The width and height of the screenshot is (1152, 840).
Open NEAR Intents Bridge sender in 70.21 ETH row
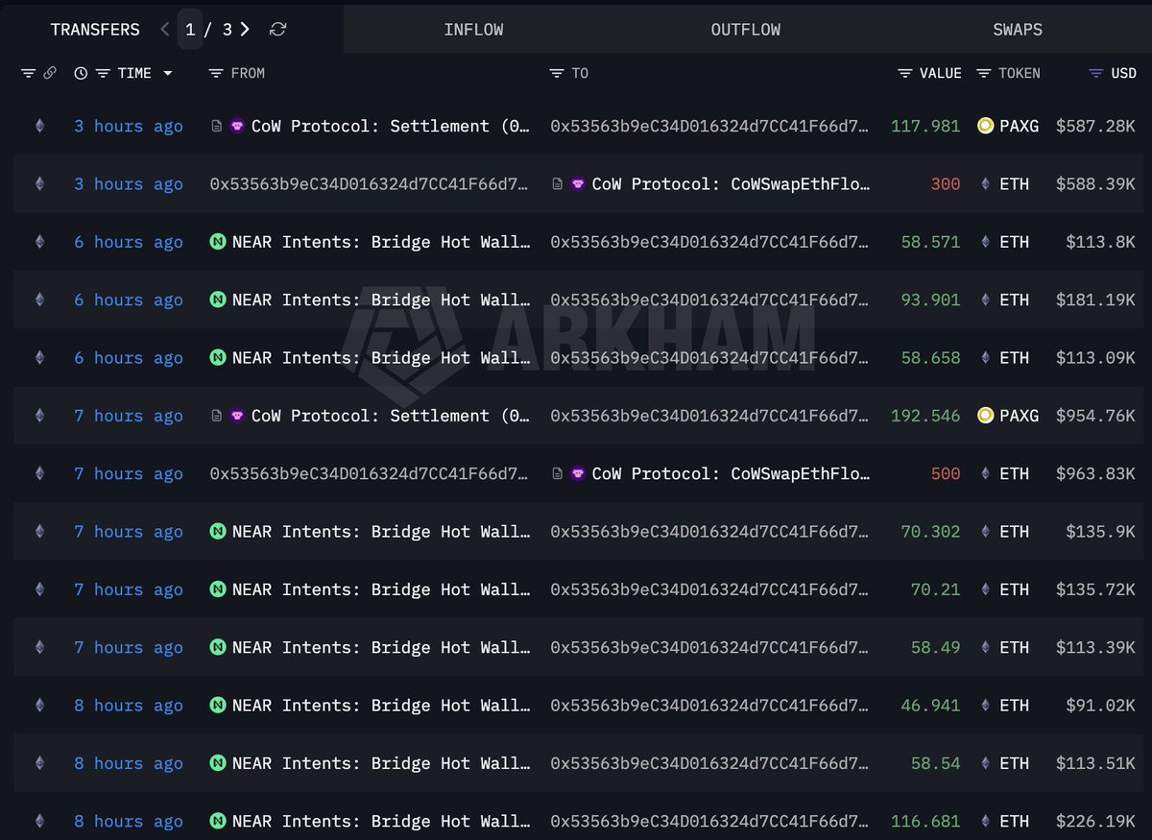(381, 589)
